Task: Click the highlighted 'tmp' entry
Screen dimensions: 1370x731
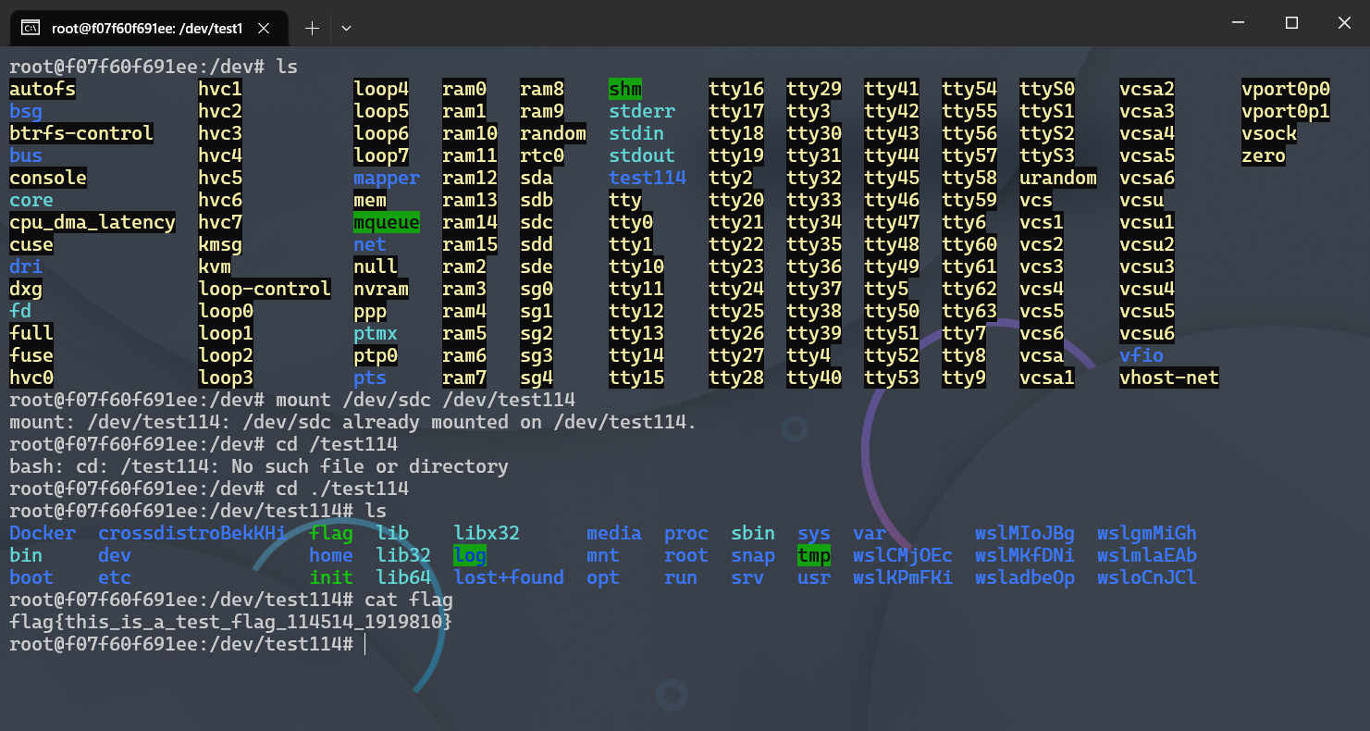Action: click(814, 555)
